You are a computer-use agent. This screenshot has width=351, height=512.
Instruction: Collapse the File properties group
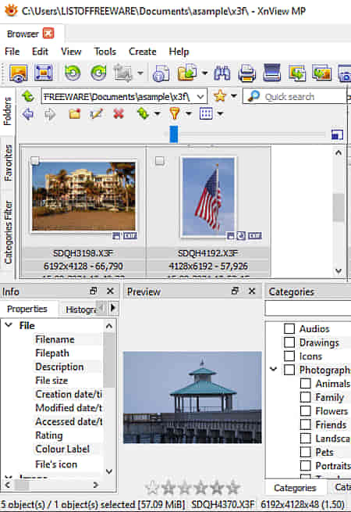click(9, 325)
